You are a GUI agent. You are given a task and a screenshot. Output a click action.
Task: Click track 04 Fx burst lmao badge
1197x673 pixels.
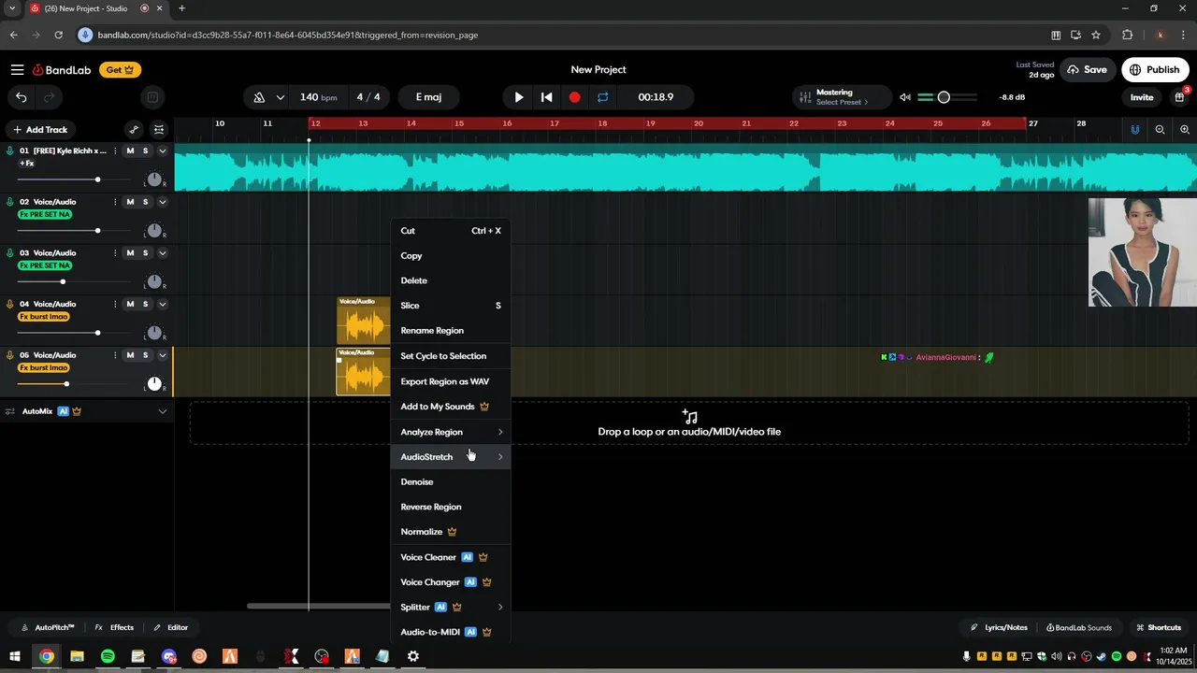coord(44,317)
